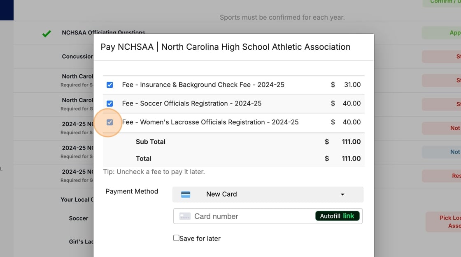Click the arrow on the Payment Method selector
Image resolution: width=461 pixels, height=257 pixels.
(342, 195)
